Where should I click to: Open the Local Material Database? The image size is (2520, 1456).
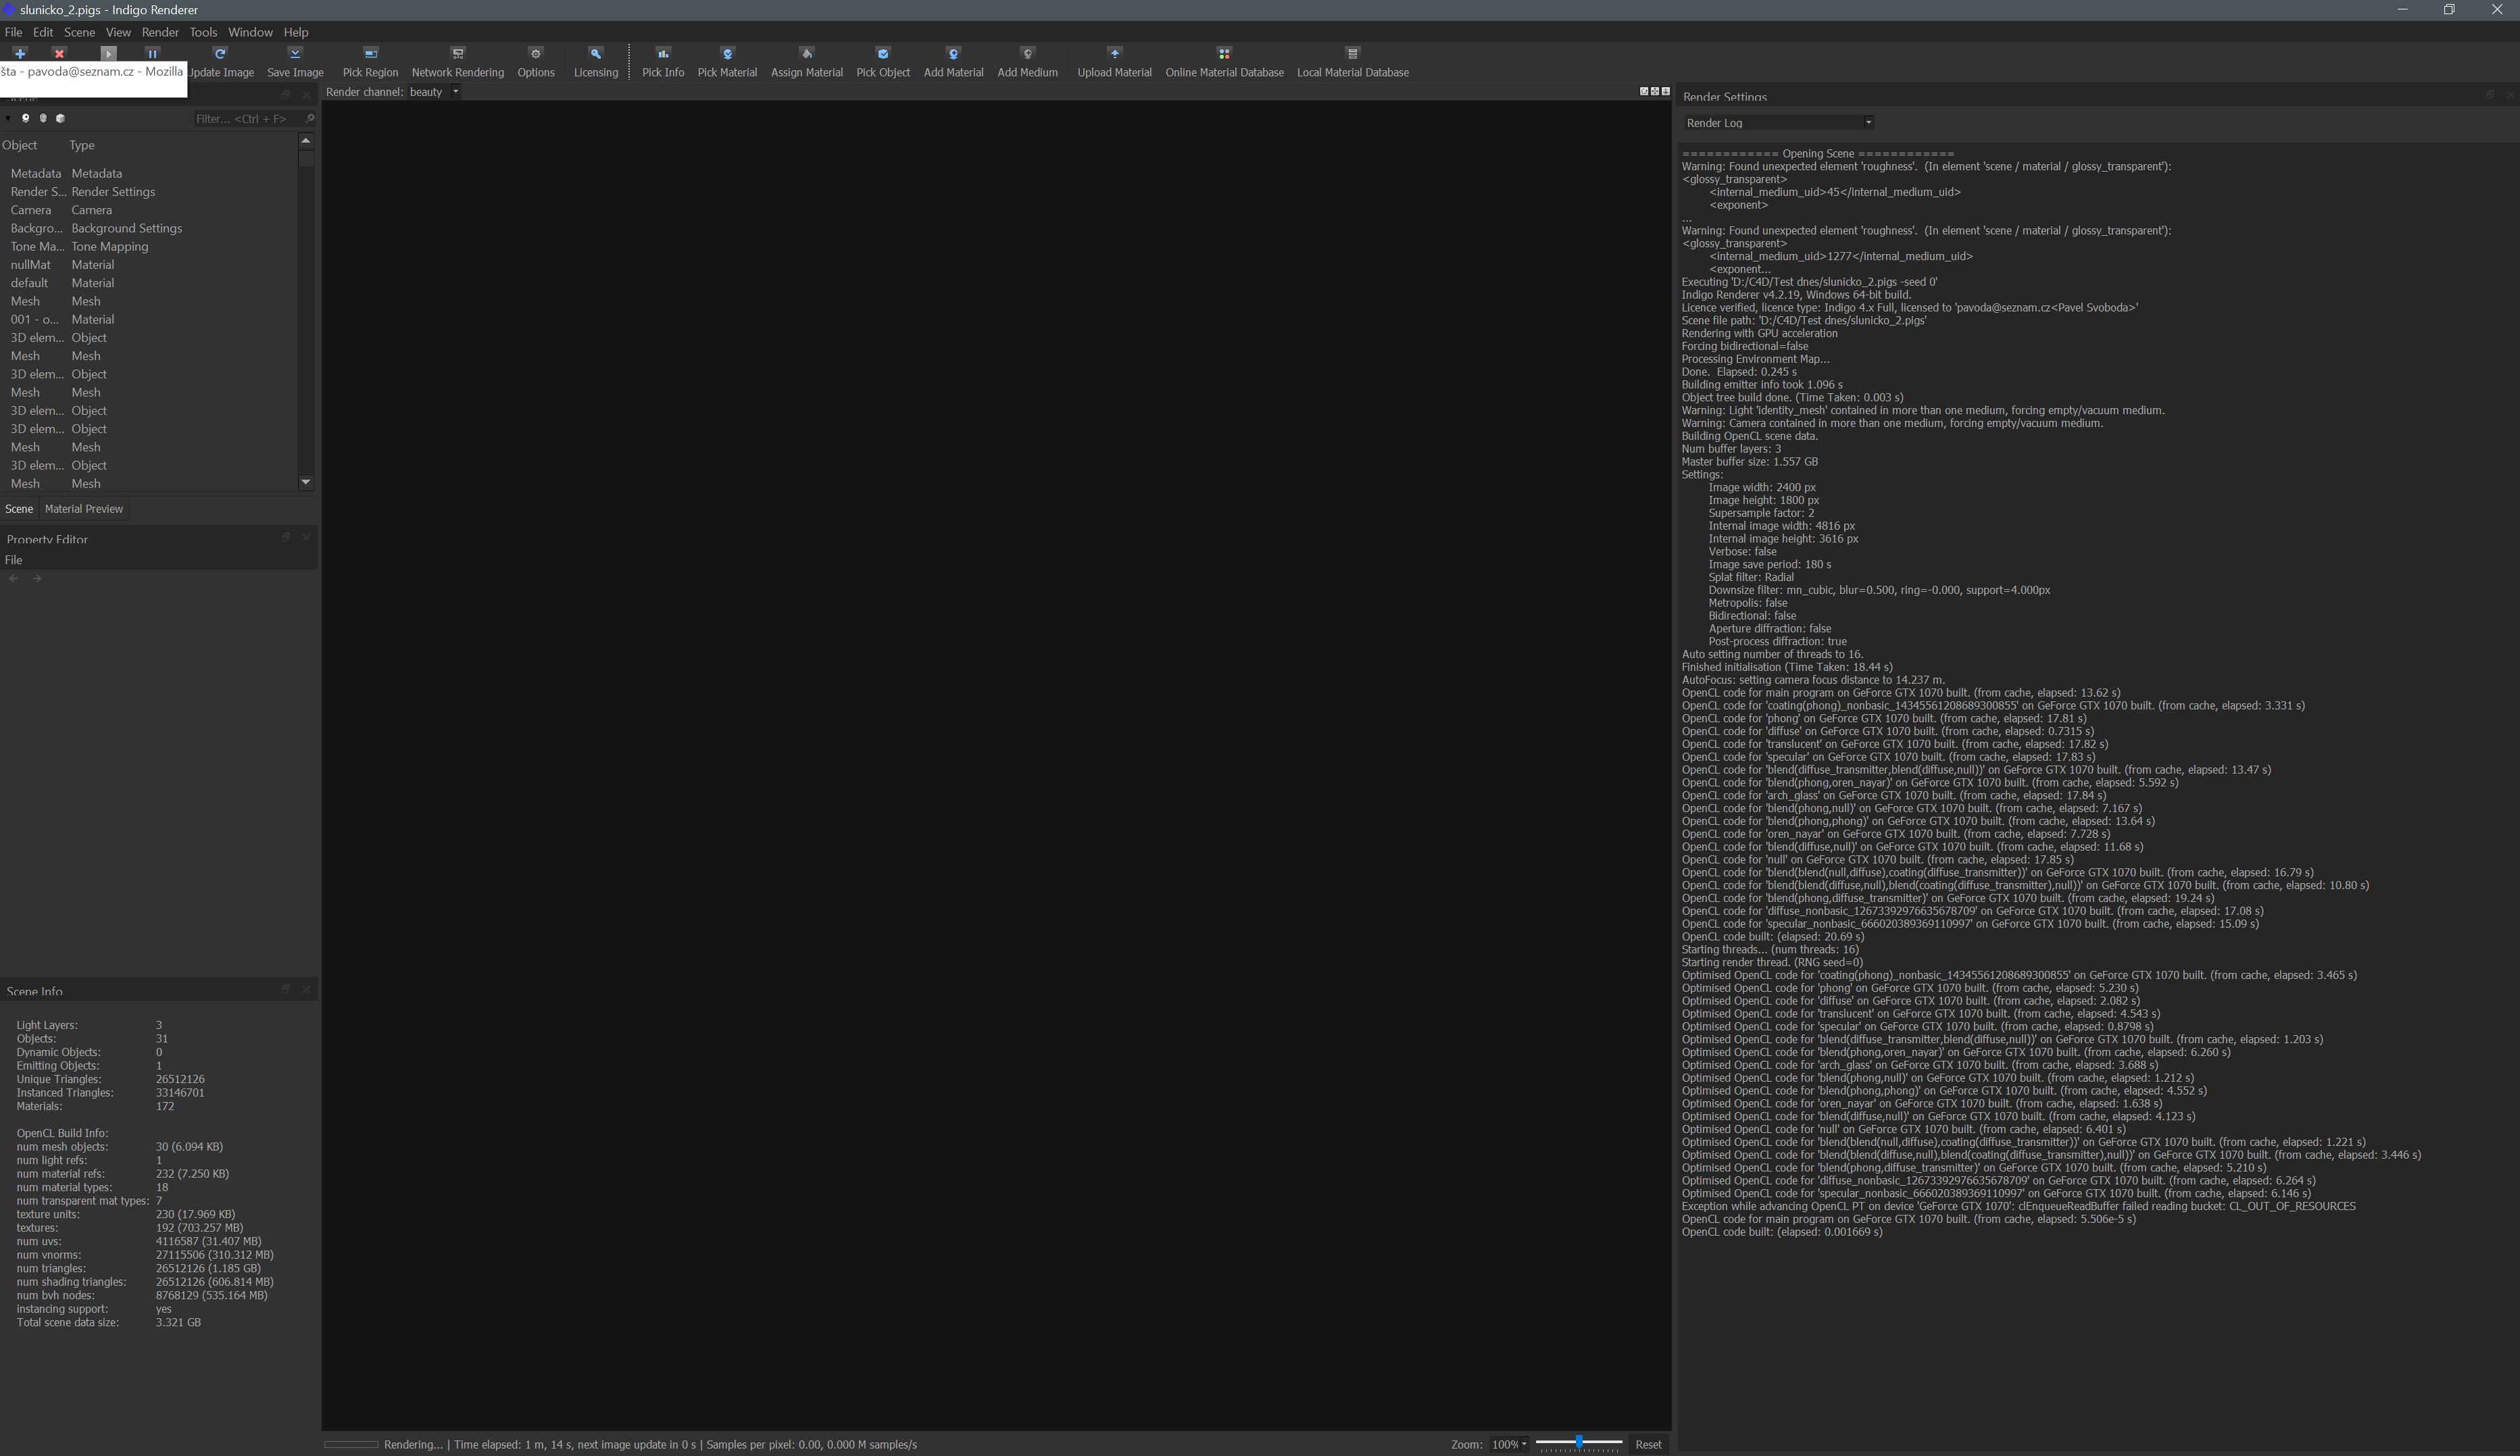(x=1352, y=62)
